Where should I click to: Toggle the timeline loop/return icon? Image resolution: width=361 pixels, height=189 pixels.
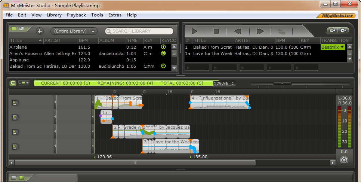13,83
